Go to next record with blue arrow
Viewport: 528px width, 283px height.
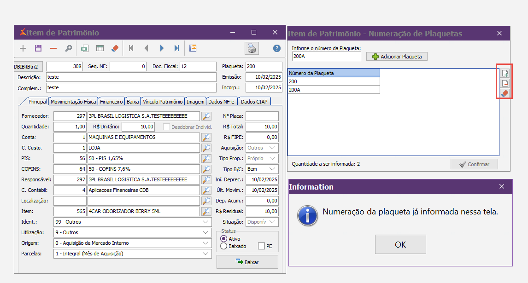[x=162, y=48]
